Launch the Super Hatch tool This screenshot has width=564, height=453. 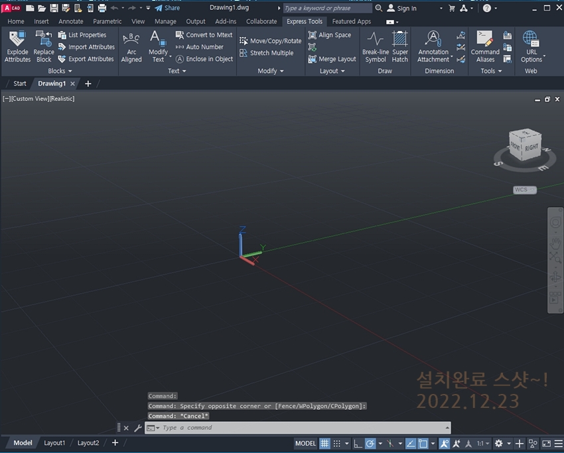[x=400, y=46]
